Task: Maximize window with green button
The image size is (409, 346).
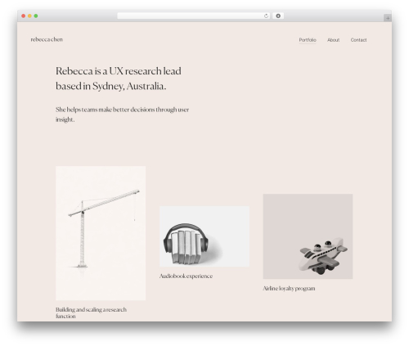Action: [x=36, y=16]
